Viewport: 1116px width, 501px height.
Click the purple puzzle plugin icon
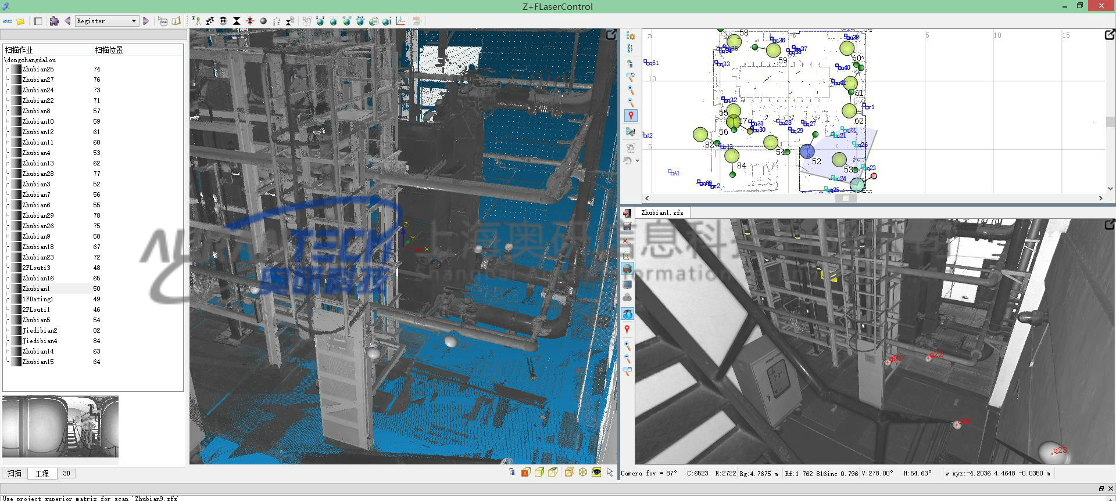coord(54,21)
